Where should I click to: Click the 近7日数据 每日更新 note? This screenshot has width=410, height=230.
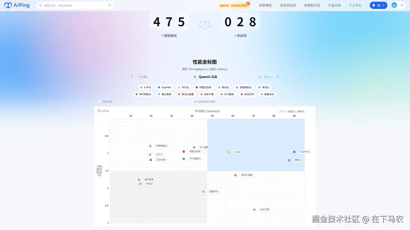click(x=205, y=102)
